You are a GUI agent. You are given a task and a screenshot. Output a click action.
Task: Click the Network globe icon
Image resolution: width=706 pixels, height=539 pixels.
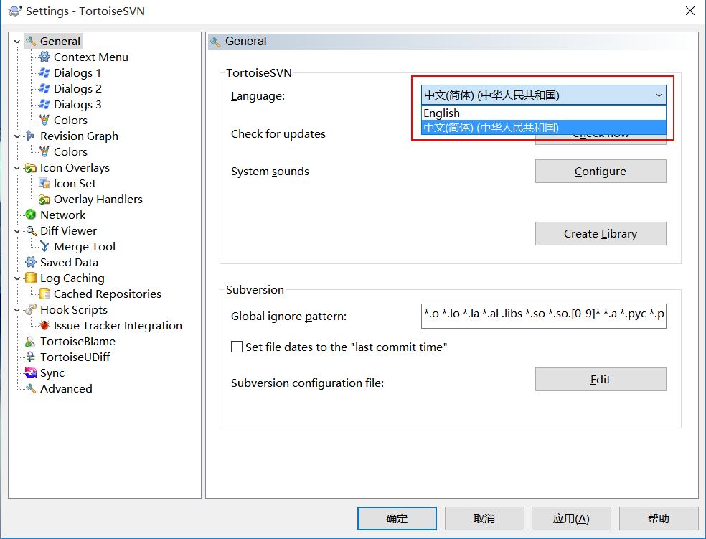tap(31, 215)
